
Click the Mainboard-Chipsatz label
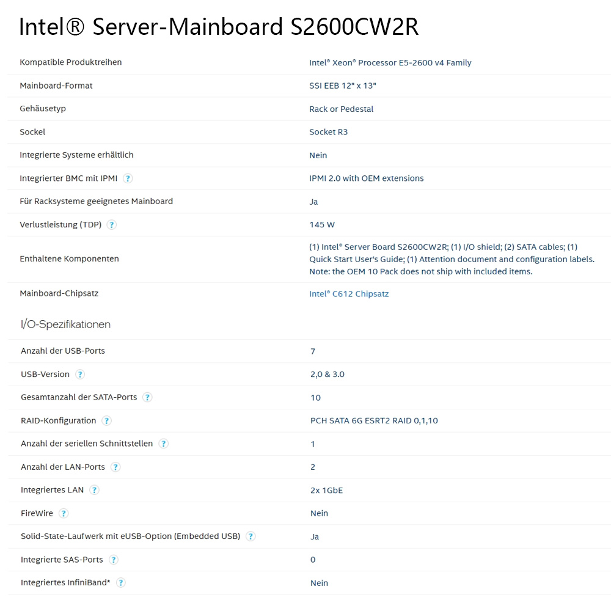point(59,293)
